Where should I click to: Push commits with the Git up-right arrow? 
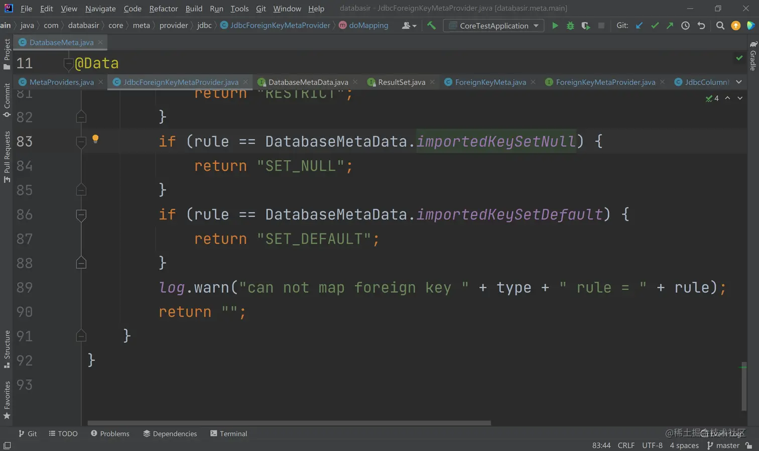click(x=670, y=26)
